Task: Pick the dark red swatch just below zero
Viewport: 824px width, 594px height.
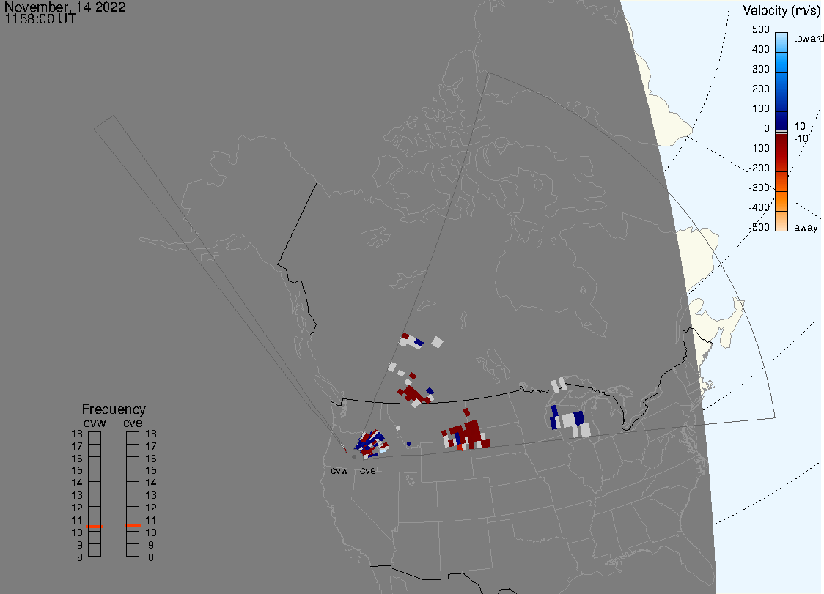Action: coord(781,143)
